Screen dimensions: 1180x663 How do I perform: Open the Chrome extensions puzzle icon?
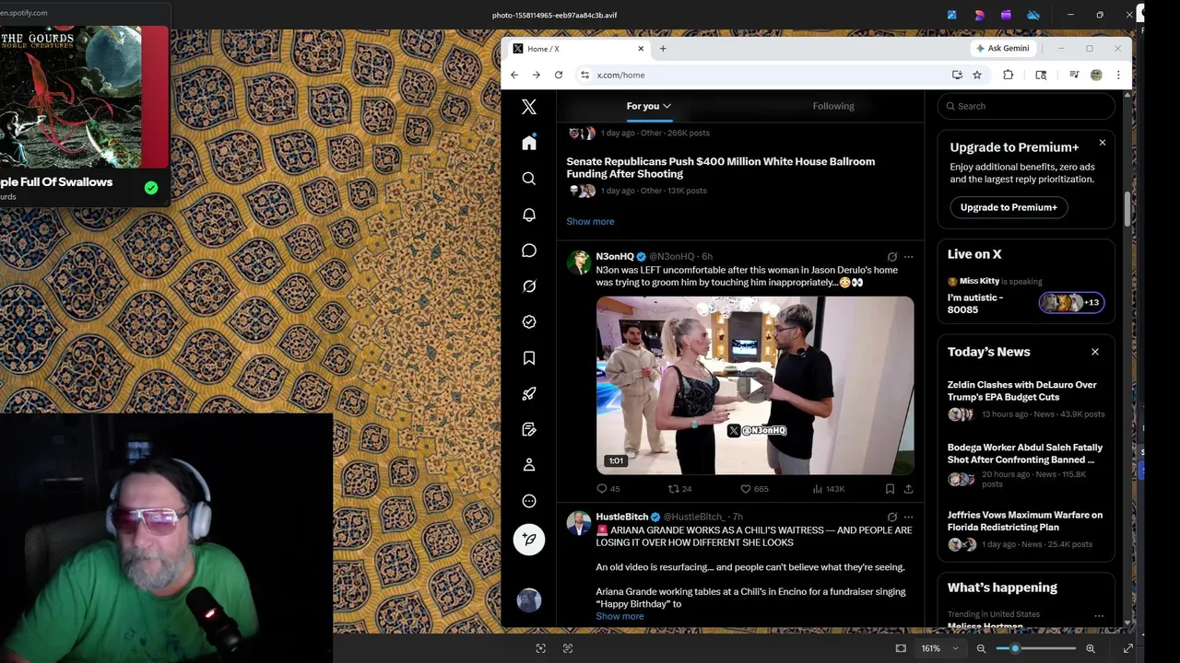point(1009,76)
